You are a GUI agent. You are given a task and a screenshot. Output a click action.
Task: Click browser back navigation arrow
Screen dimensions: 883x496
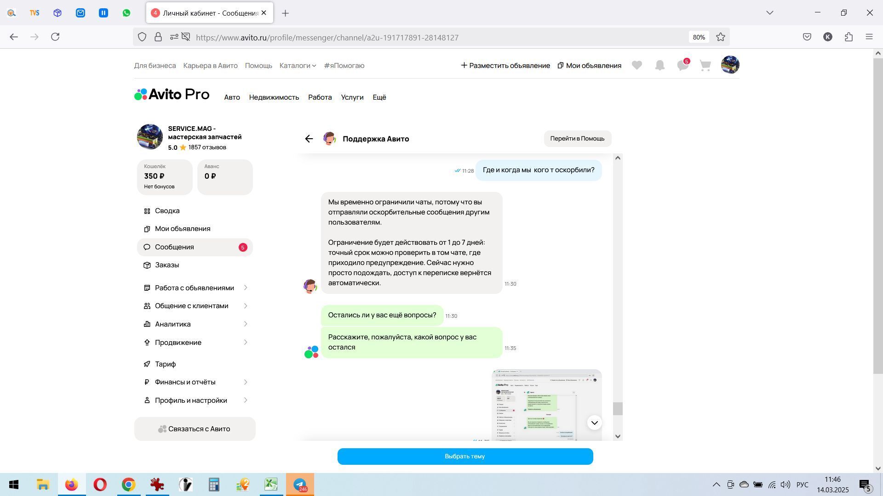click(14, 37)
